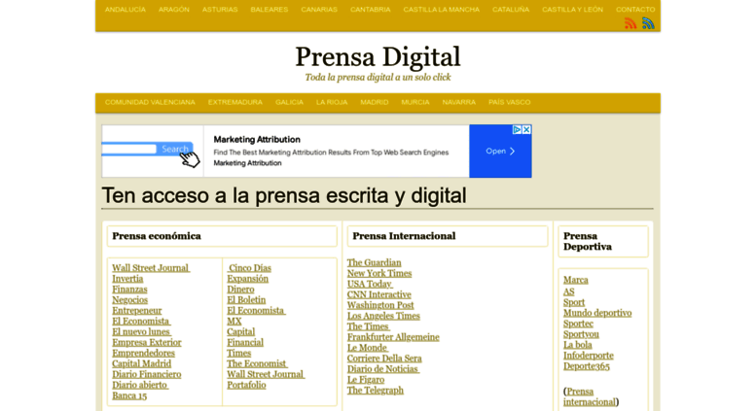756x411 pixels.
Task: Open the Diario abierto link
Action: point(140,385)
